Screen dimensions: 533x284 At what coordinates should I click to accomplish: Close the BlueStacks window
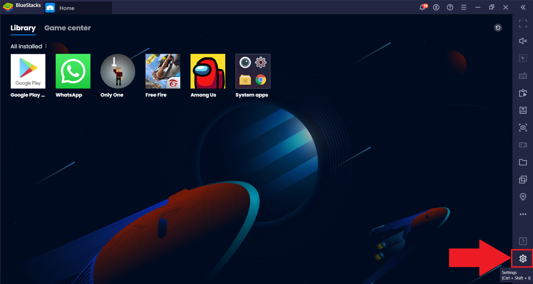(505, 7)
